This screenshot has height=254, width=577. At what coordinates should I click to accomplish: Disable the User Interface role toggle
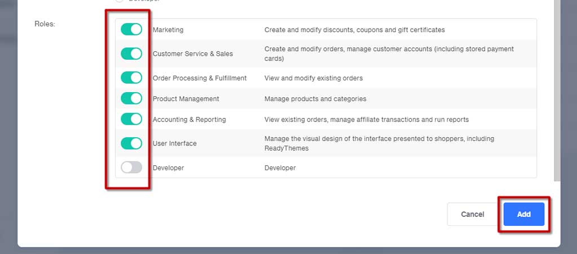click(x=131, y=143)
